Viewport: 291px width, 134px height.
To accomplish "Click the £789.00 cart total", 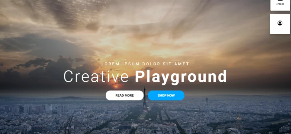I will (x=280, y=4).
